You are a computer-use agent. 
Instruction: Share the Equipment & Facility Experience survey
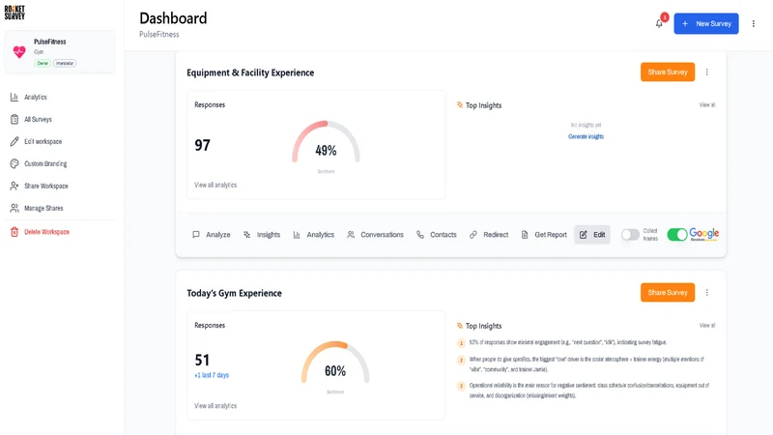coord(668,72)
